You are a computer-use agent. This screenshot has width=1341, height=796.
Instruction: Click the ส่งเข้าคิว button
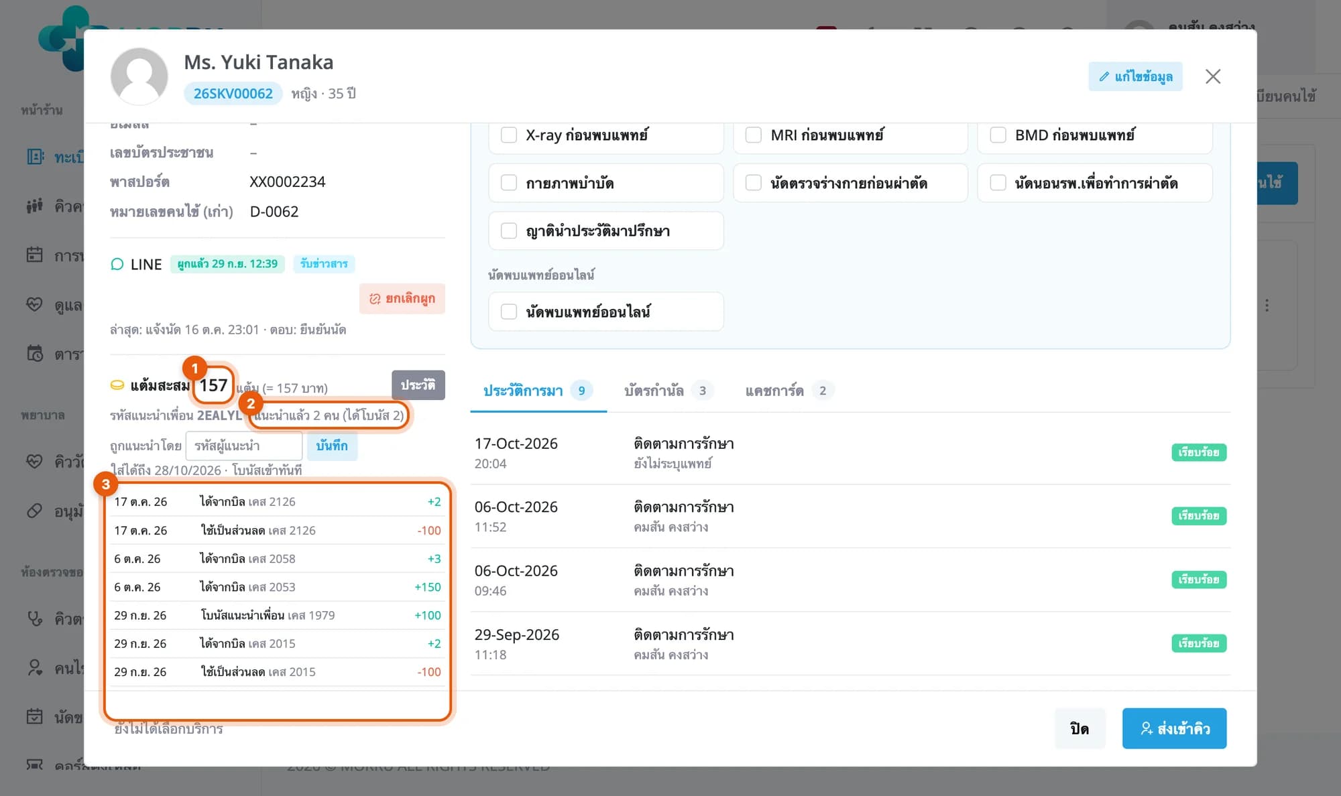click(x=1175, y=728)
